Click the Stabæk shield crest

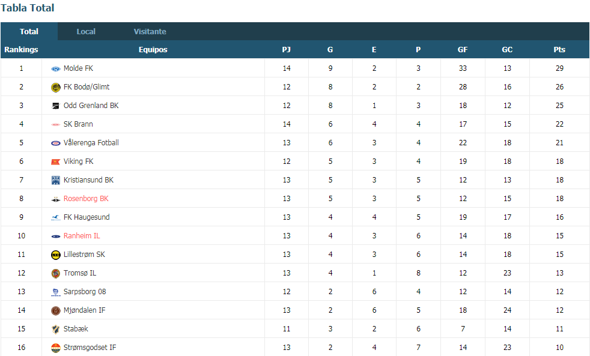click(56, 330)
